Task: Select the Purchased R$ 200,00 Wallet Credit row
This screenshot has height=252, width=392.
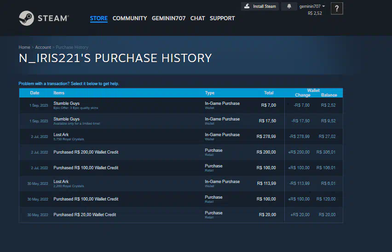Action: [x=152, y=152]
